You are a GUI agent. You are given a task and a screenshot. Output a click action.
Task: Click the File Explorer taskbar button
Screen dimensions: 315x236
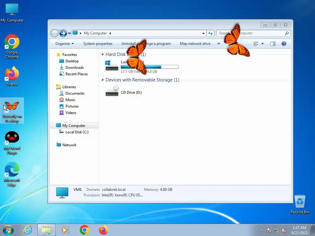coord(46,230)
